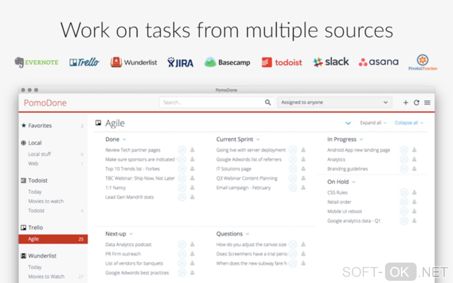
Task: Click the Todoist source icon in sidebar
Action: (x=24, y=180)
